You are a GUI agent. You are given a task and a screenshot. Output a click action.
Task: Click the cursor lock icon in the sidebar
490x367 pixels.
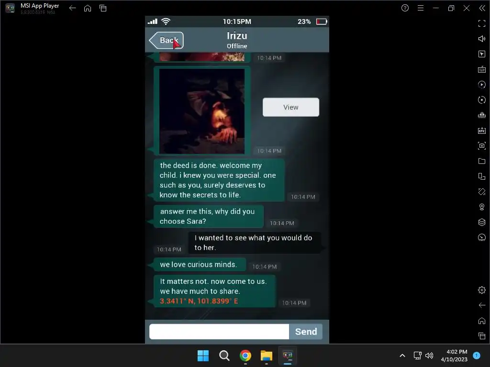[x=482, y=54]
